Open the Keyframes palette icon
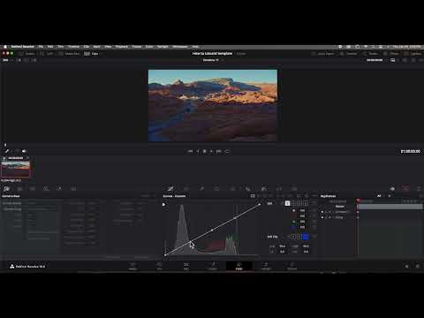424x318 pixels. tap(392, 189)
